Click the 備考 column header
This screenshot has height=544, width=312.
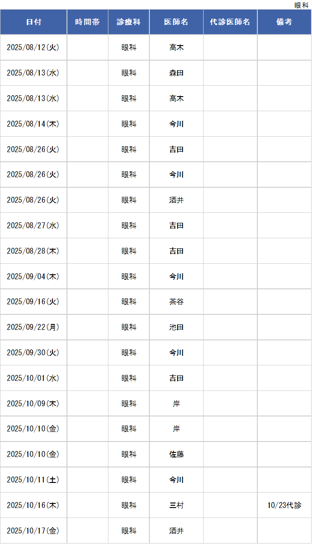(x=284, y=22)
